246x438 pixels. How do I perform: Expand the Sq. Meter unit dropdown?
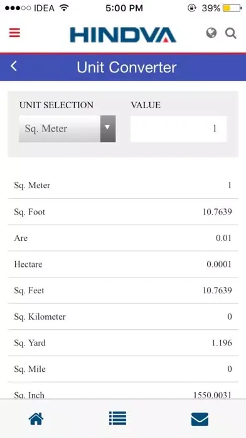[x=67, y=129]
